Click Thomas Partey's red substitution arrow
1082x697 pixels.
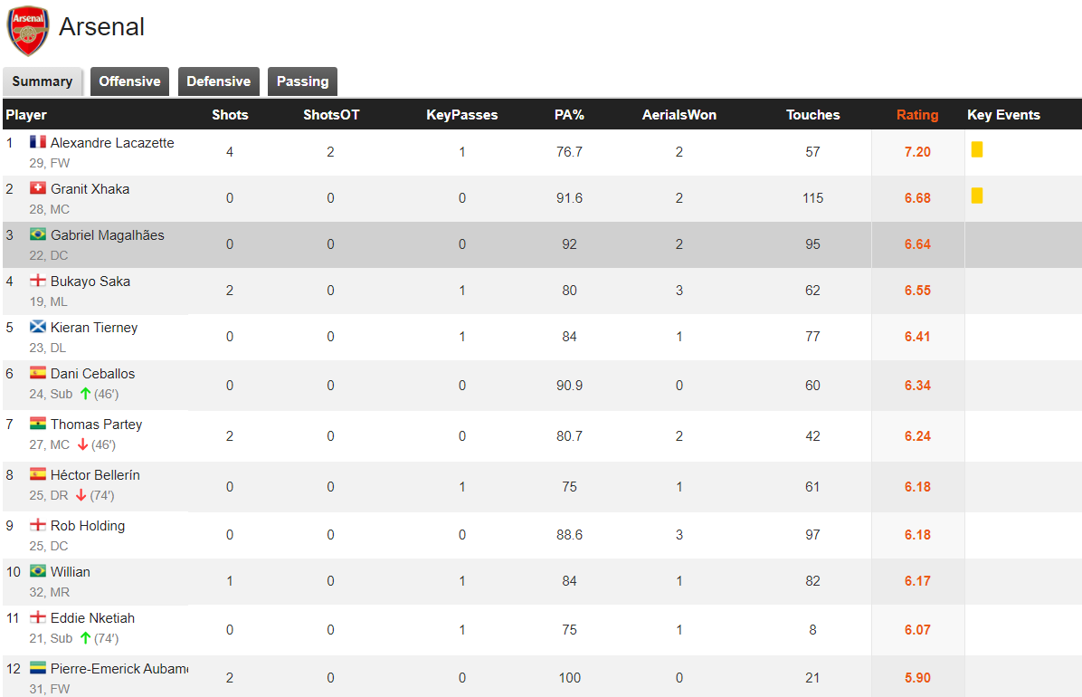[82, 444]
